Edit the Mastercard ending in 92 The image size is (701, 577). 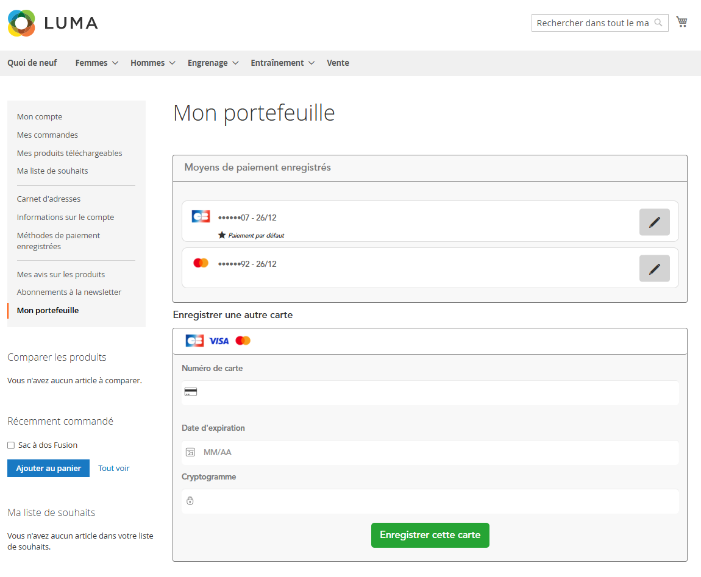coord(654,269)
